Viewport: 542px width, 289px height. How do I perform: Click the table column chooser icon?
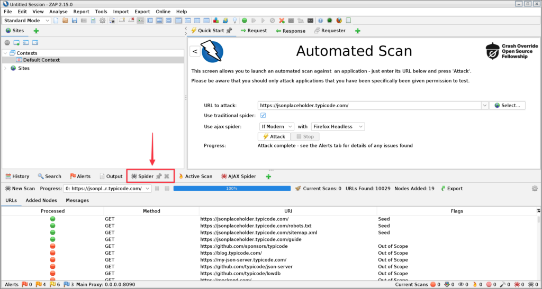click(538, 211)
